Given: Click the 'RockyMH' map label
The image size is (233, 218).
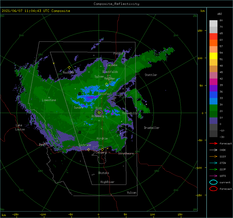Looking at the screenshot, I should (68, 73).
